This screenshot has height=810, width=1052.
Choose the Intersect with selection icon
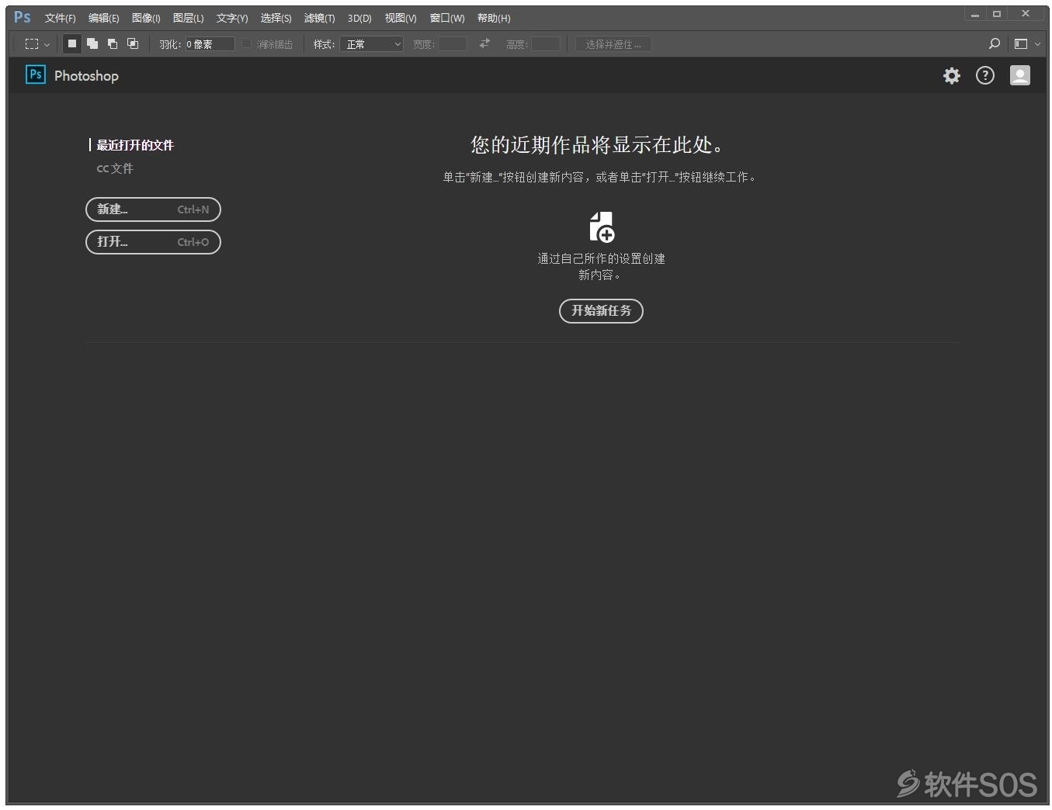[133, 44]
